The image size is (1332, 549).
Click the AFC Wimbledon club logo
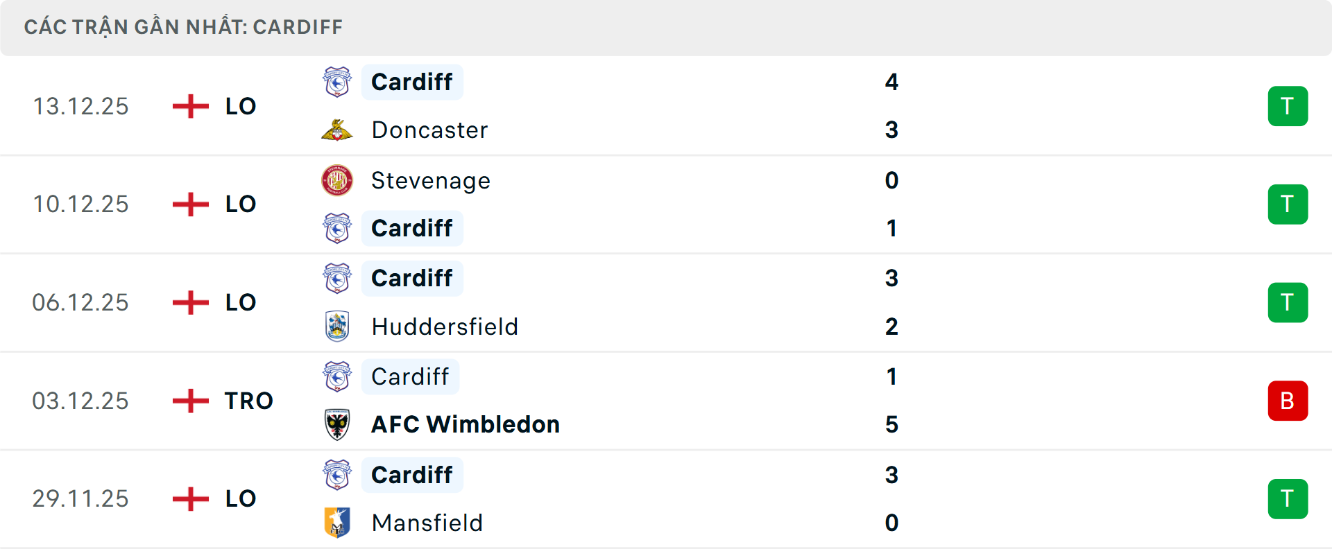[337, 424]
